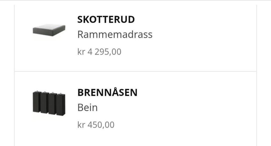Click blank area right of SKOTTERUD title
Screen dimensions: 271x146
tap(195, 19)
